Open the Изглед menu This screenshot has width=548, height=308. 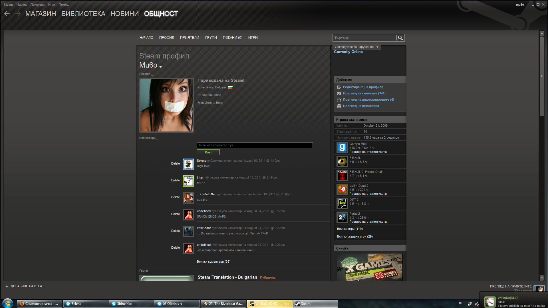tap(21, 5)
